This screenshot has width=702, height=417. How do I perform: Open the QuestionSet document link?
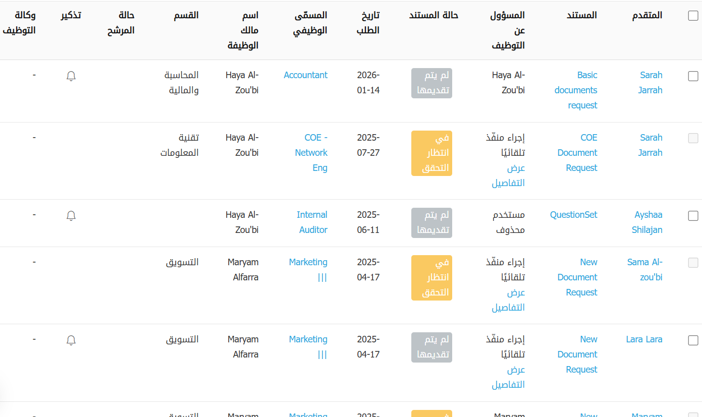[573, 215]
